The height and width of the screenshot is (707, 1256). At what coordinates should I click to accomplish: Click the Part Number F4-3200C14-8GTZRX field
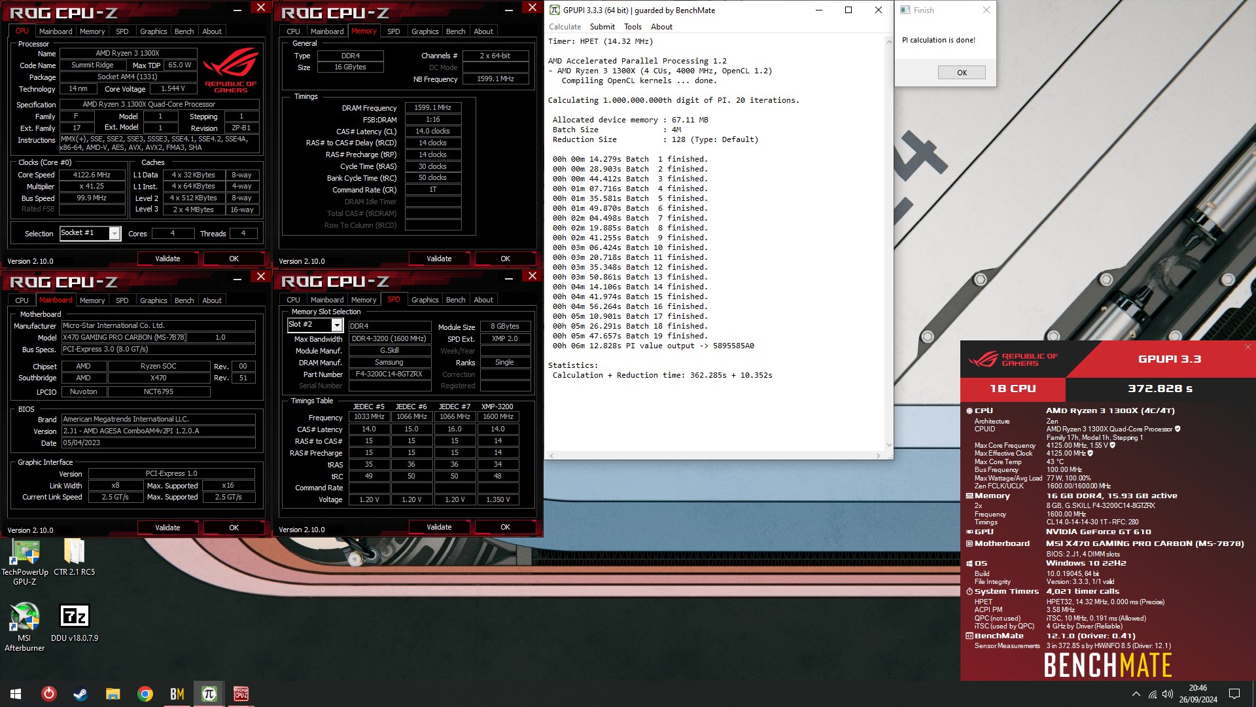[x=389, y=374]
